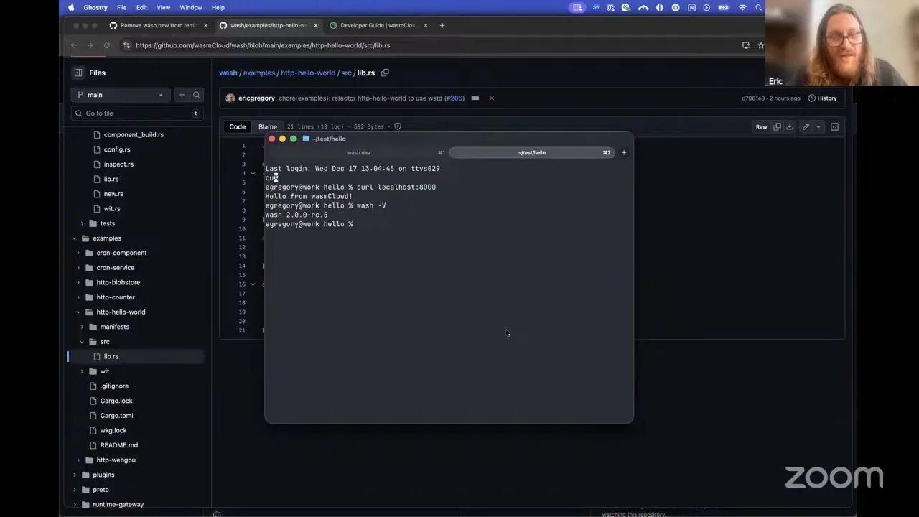
Task: Expand the tests folder
Action: (82, 223)
